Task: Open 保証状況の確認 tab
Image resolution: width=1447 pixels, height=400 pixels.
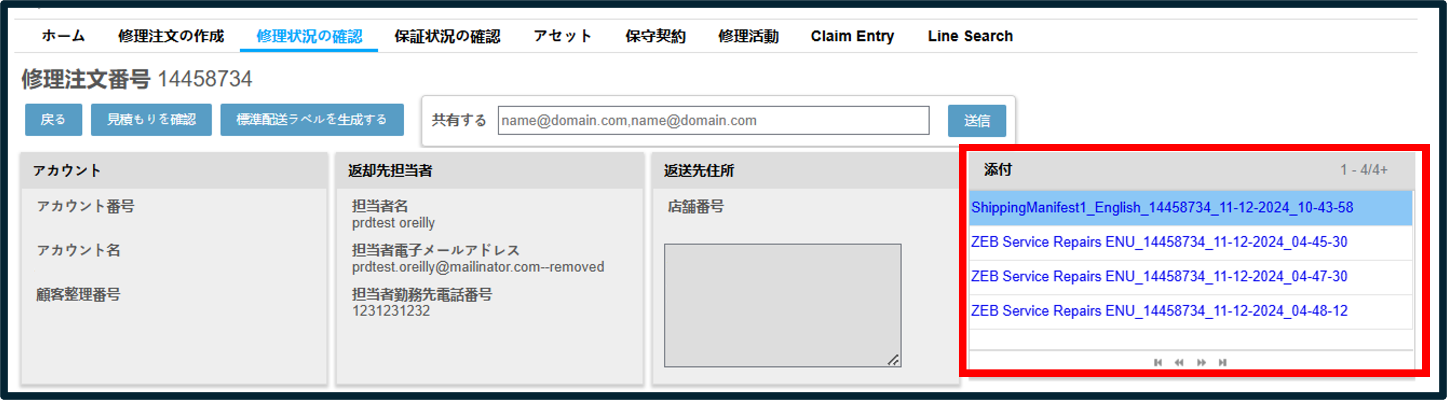Action: [x=447, y=36]
